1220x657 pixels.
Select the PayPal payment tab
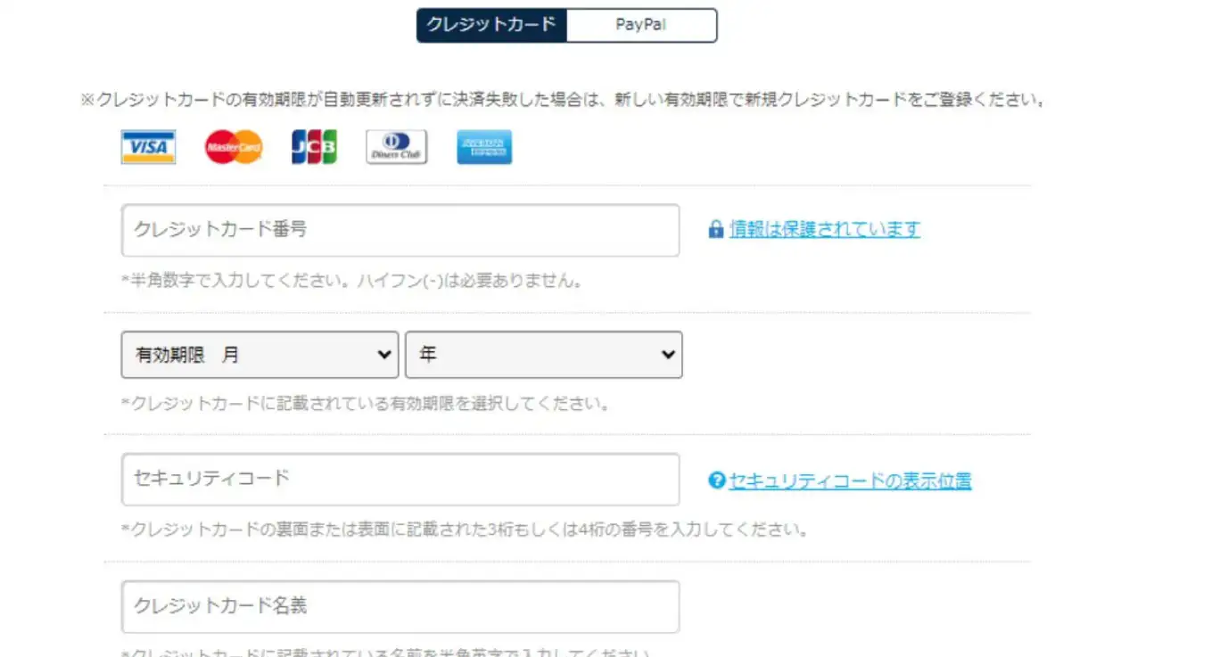(x=640, y=25)
